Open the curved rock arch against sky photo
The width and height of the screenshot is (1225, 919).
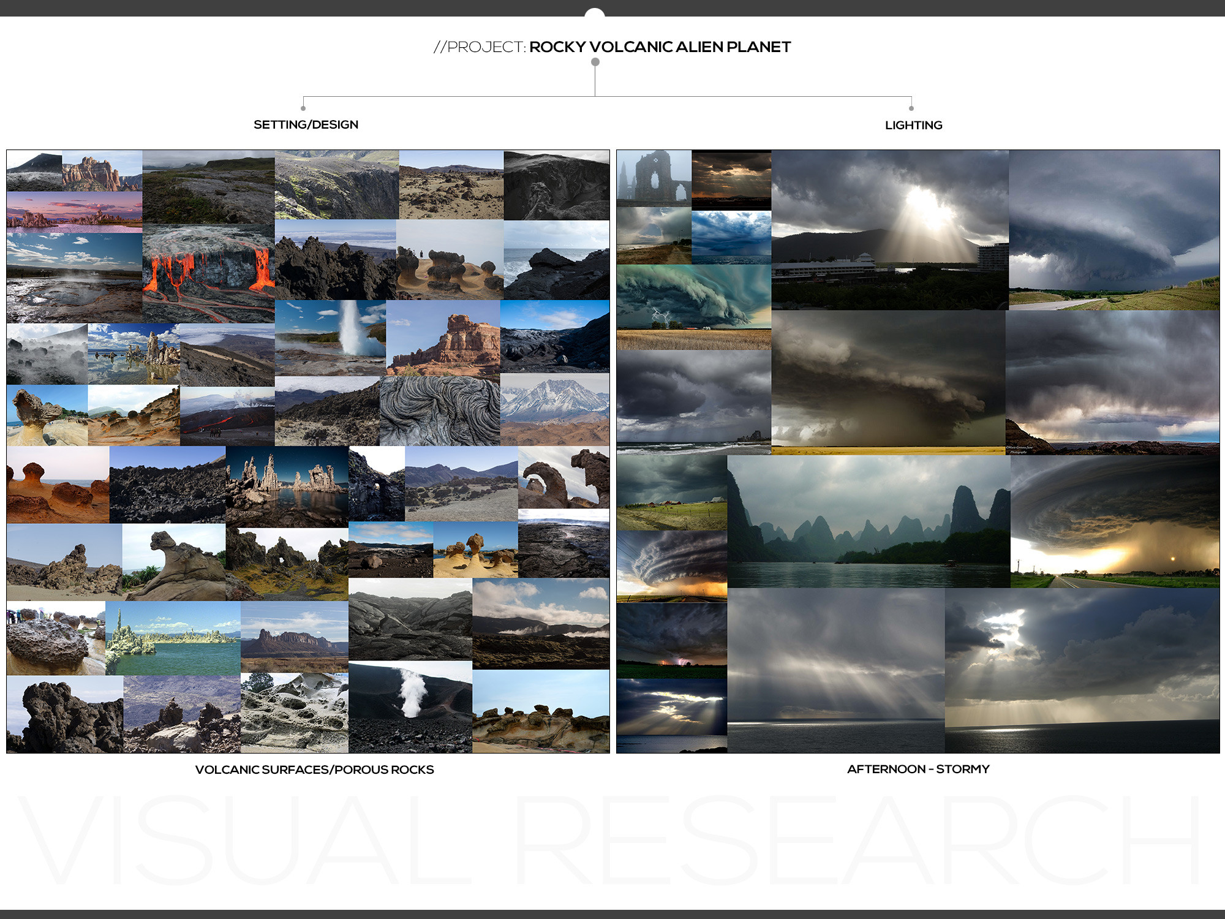[563, 478]
